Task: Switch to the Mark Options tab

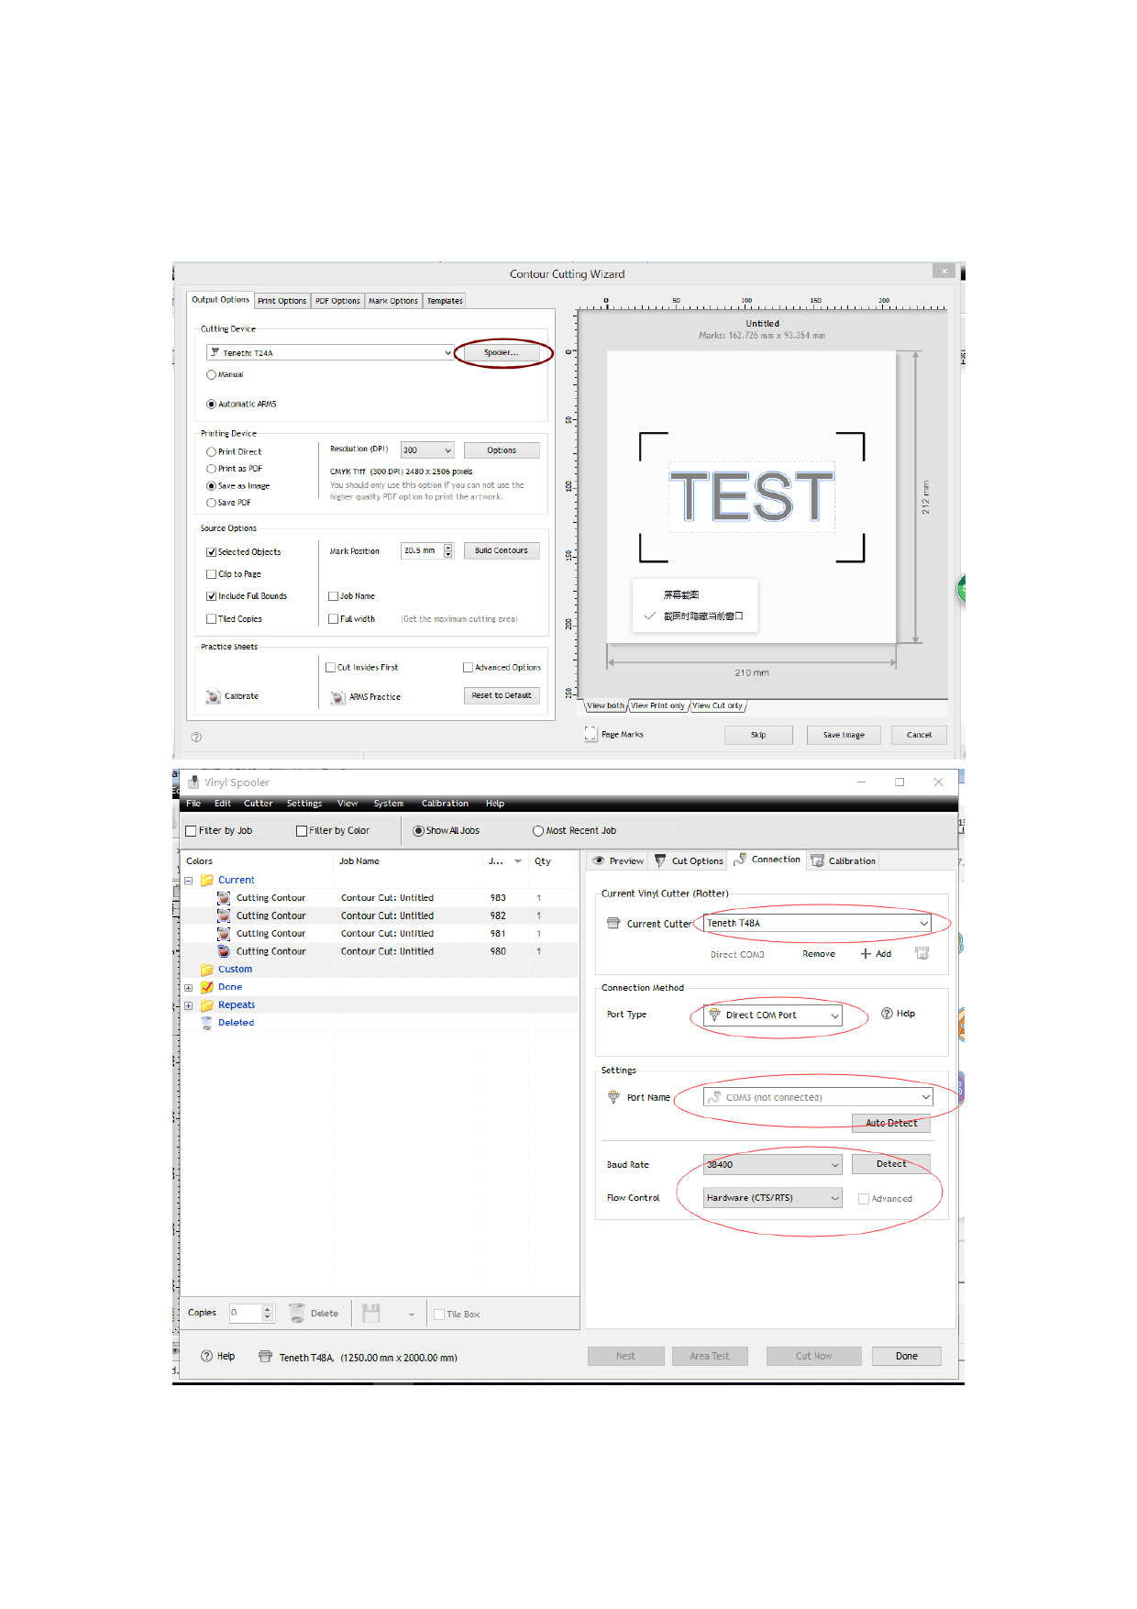Action: [x=392, y=301]
